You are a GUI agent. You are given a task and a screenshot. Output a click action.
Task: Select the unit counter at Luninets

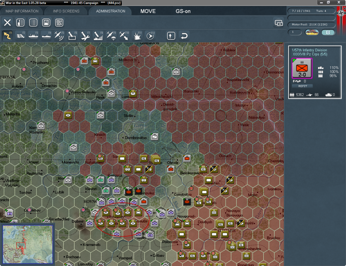tap(133, 93)
